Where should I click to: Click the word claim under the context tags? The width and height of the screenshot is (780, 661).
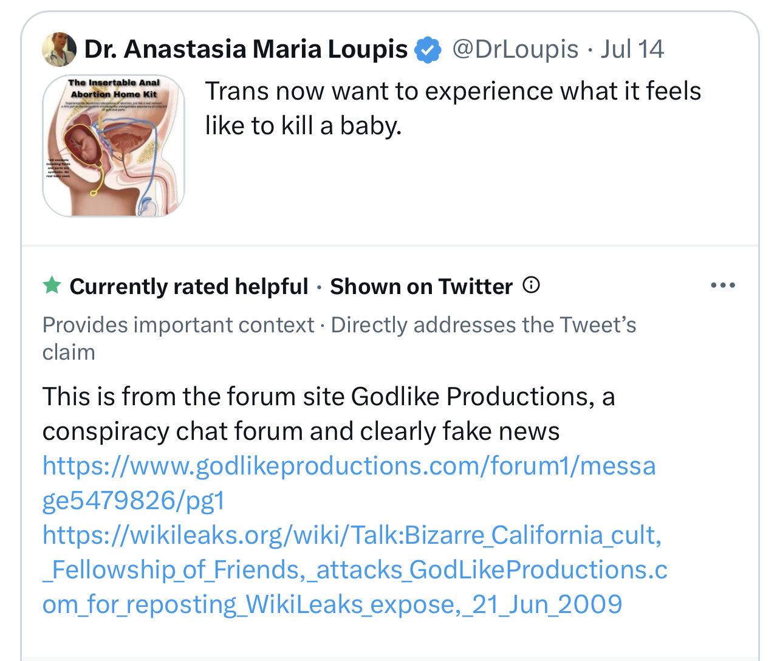tap(69, 352)
